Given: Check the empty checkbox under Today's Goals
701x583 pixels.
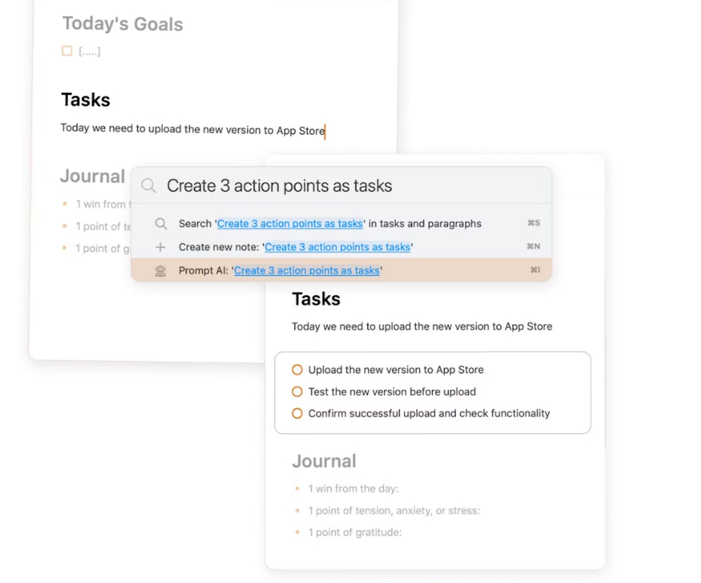Looking at the screenshot, I should (x=66, y=51).
